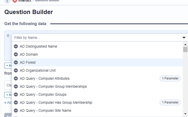This screenshot has width=188, height=117.
Task: Click the minus icon beside AD Distinguished Name
Action: coord(16,46)
